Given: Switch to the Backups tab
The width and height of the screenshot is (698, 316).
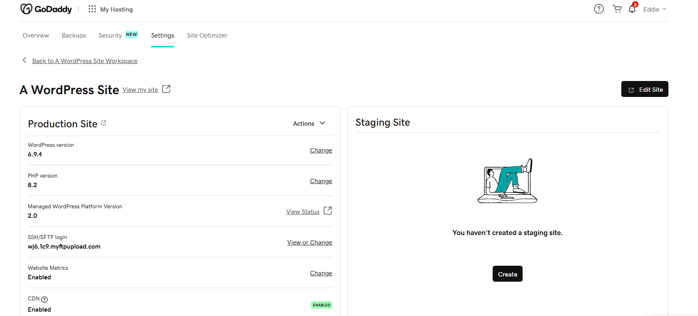Looking at the screenshot, I should [x=74, y=36].
